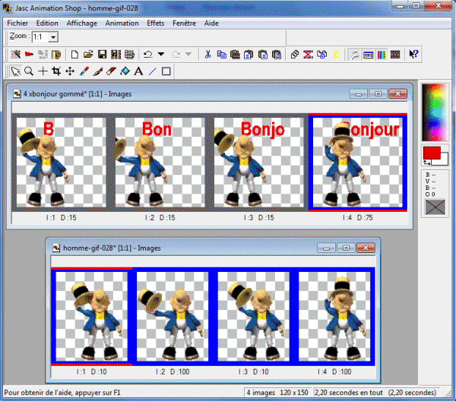Select the registration mark plus tool
Viewport: 456px width, 401px height.
pyautogui.click(x=43, y=71)
